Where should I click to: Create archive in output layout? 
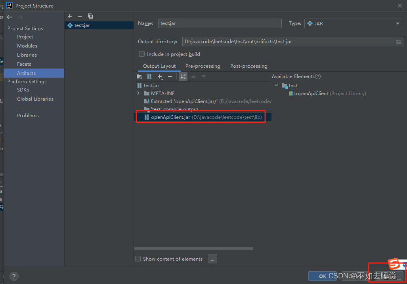coord(149,76)
